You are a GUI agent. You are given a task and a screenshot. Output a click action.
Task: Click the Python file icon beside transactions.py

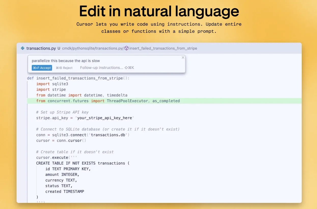click(x=23, y=48)
